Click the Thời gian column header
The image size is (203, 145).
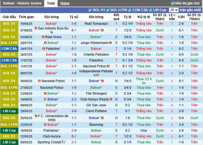click(x=26, y=17)
